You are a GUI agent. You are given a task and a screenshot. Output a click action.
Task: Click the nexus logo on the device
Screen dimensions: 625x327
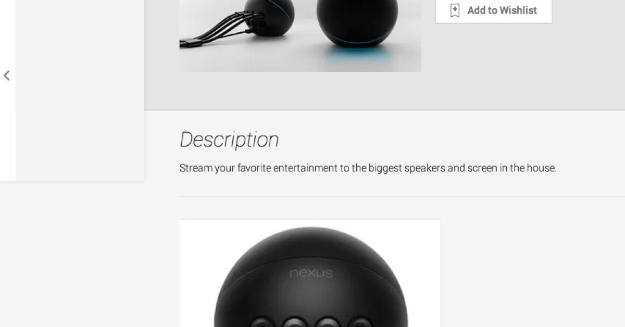pyautogui.click(x=311, y=273)
